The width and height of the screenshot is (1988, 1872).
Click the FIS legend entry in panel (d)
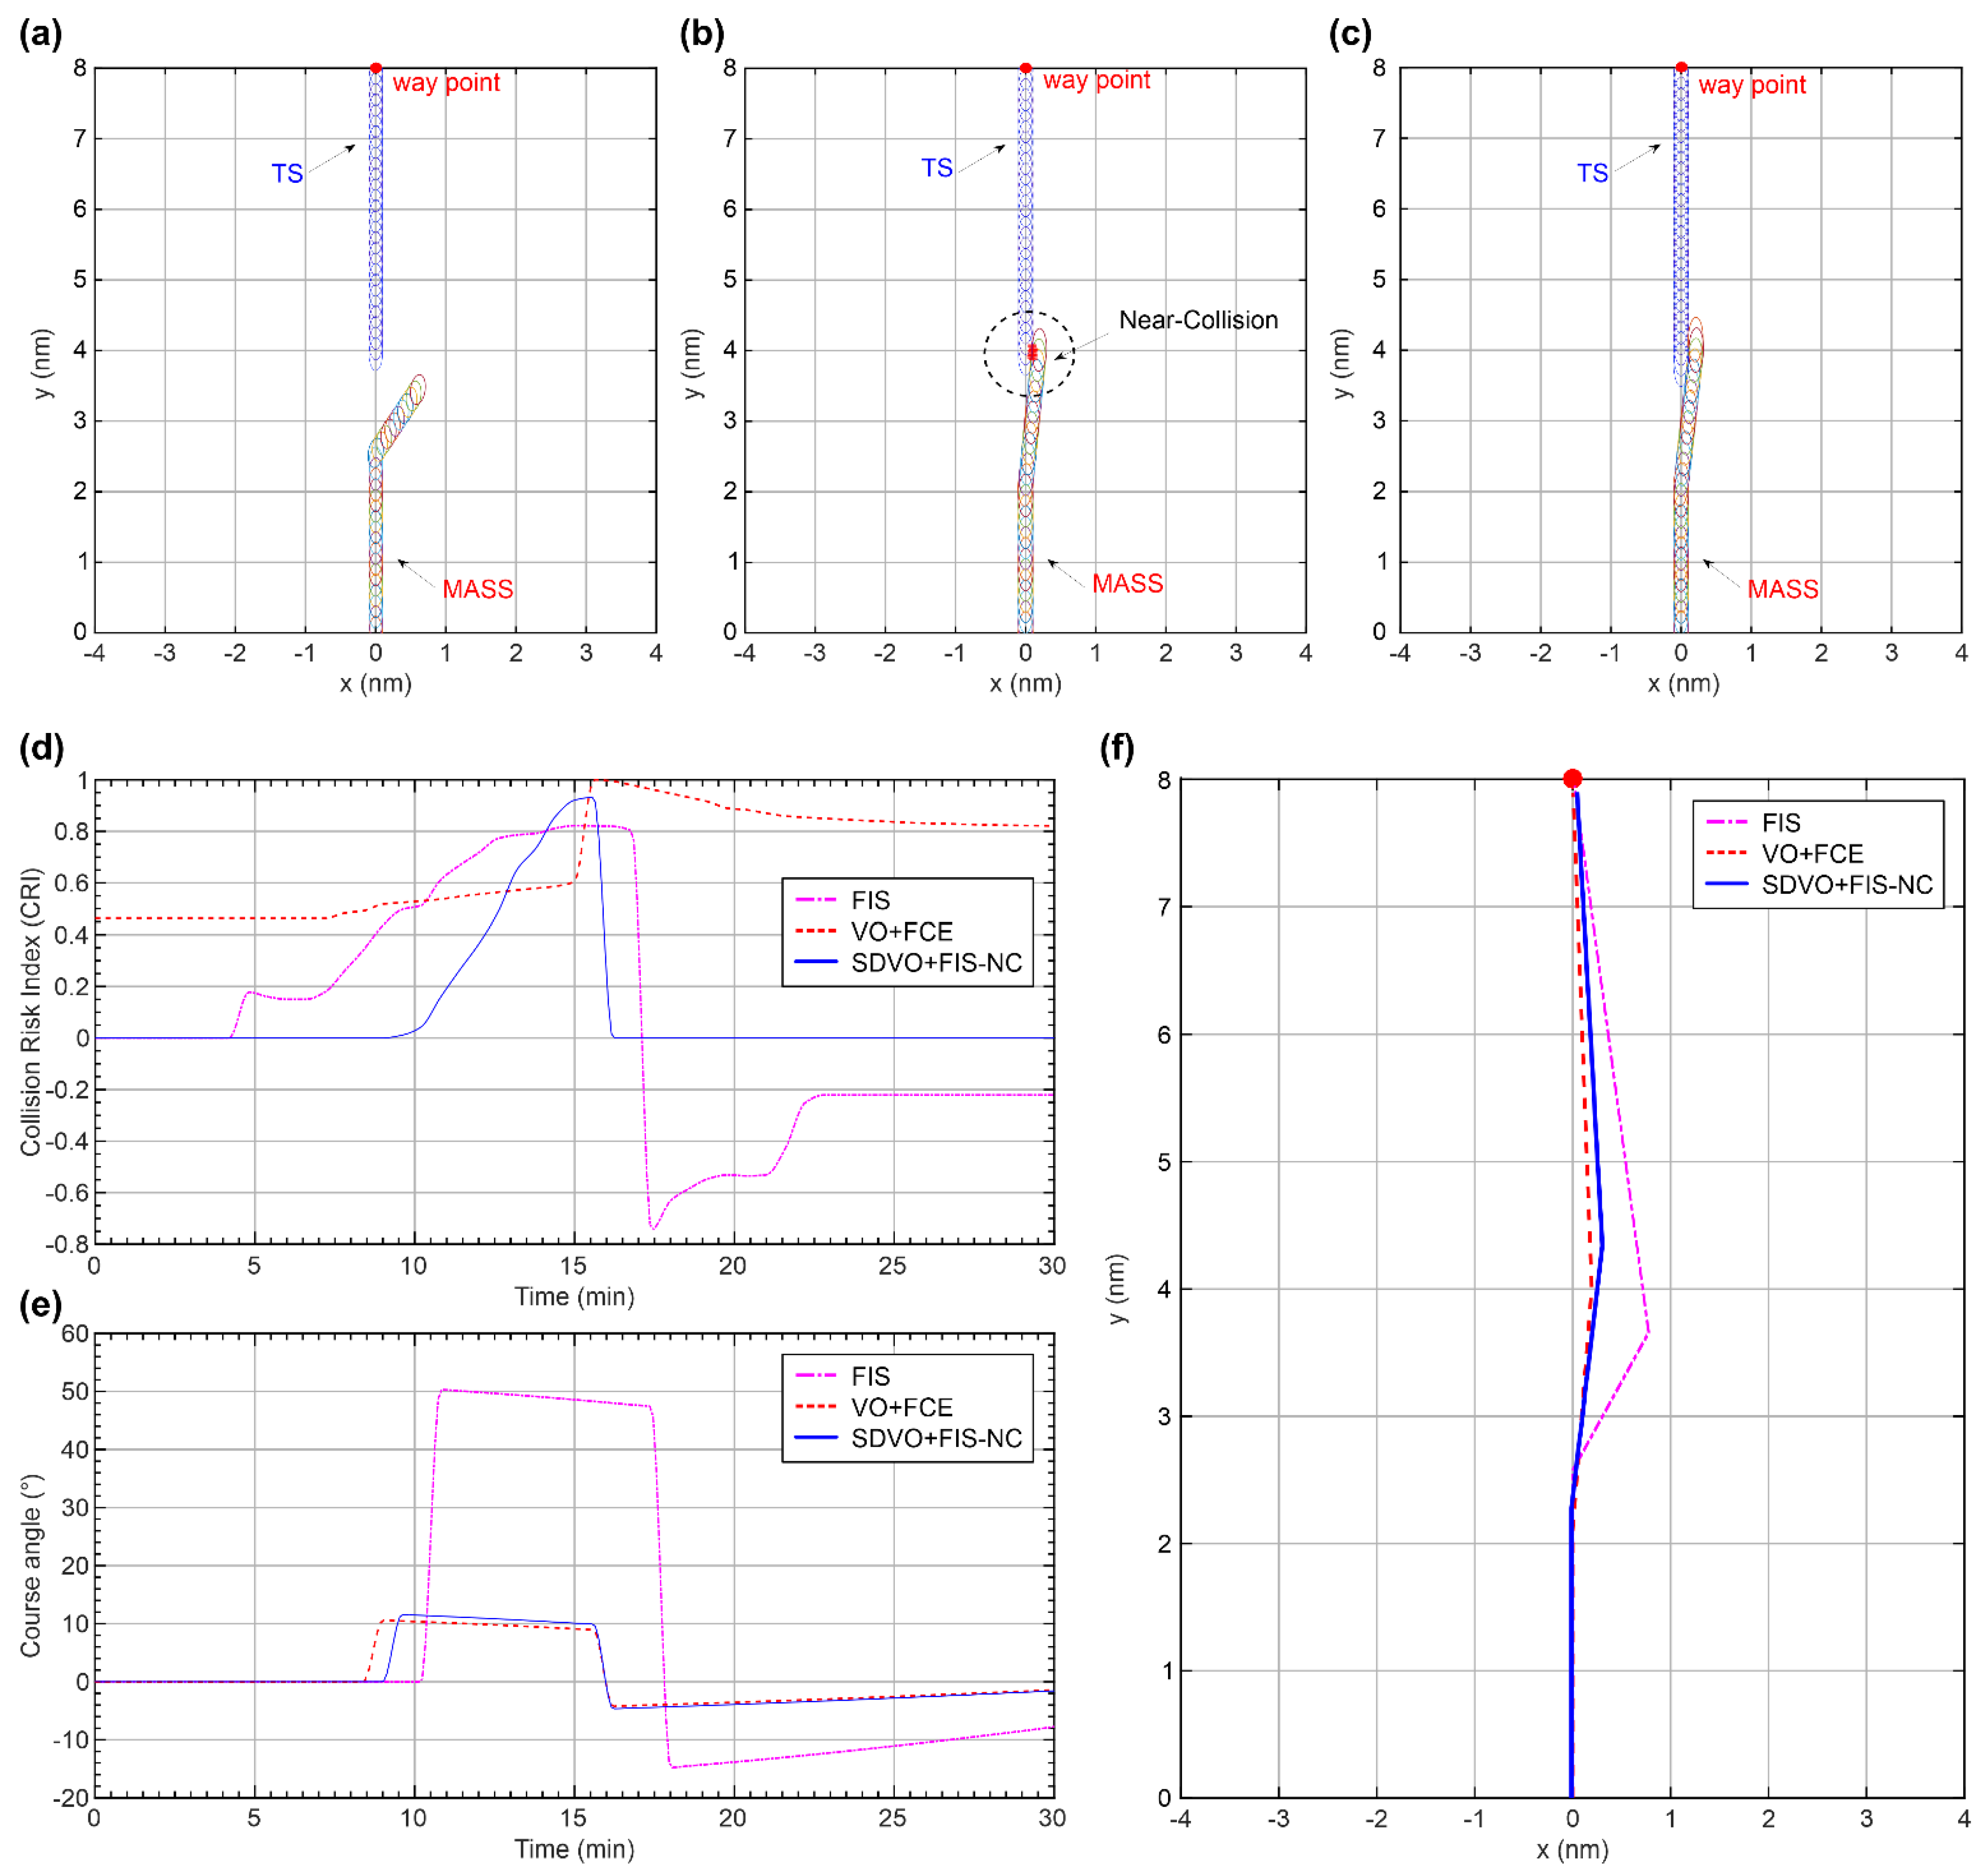pos(870,901)
